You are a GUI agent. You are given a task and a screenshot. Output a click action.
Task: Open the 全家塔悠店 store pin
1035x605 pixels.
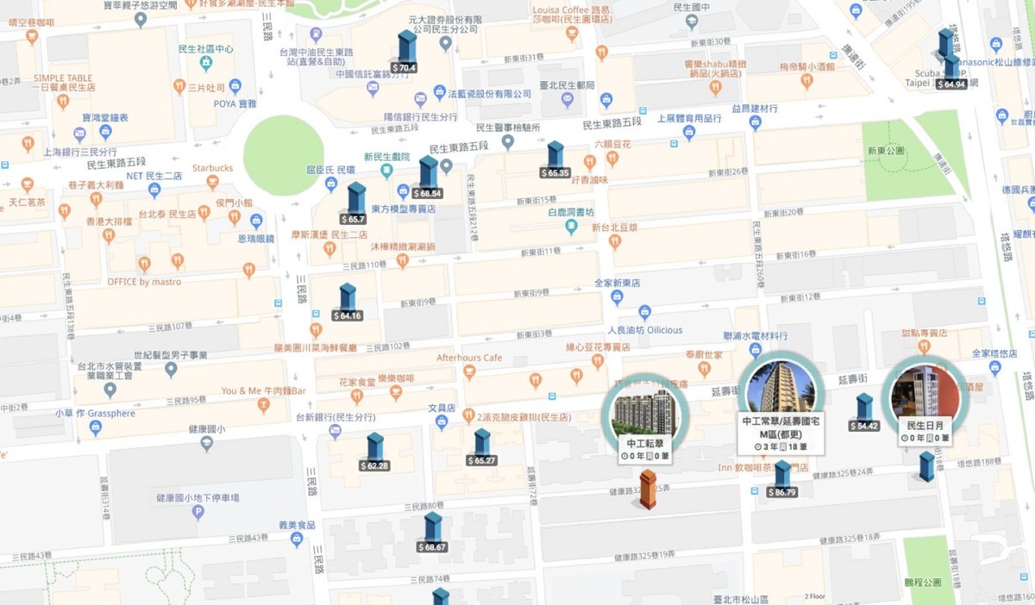pos(995,368)
